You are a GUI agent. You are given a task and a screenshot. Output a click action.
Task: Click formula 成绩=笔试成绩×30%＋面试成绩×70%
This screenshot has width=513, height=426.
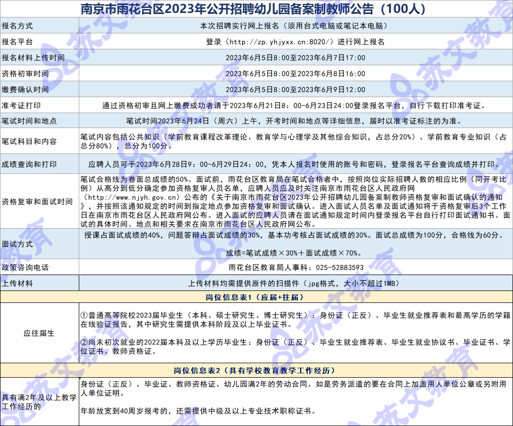click(x=294, y=253)
